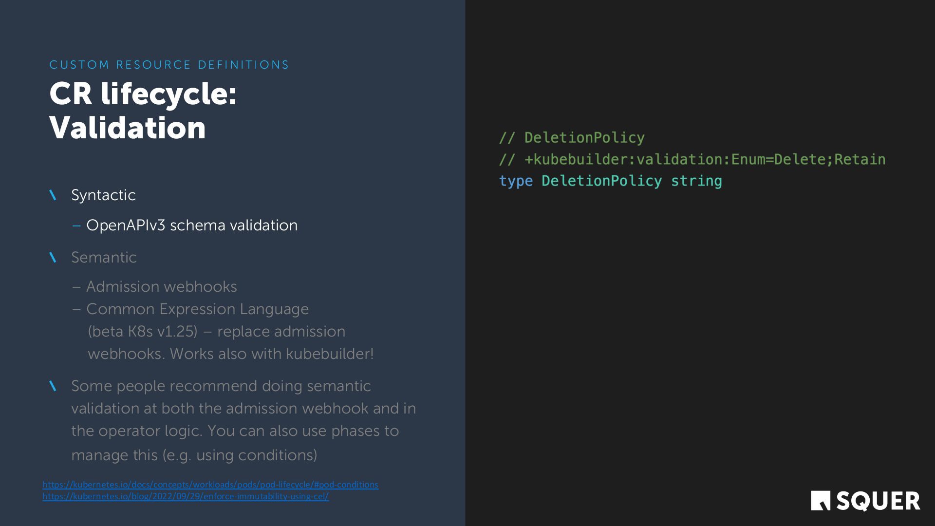Open the enforce-immutability-using-cel blog link

point(185,496)
